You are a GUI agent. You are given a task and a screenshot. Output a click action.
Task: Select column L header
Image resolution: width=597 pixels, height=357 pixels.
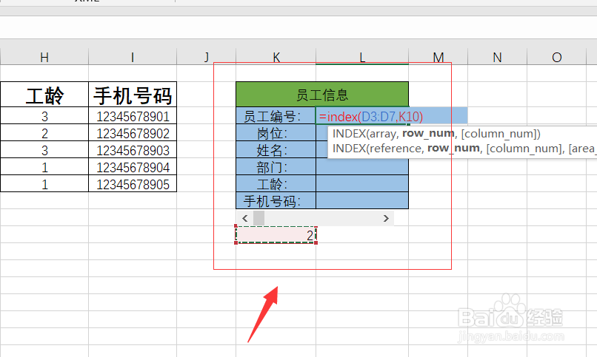[362, 57]
